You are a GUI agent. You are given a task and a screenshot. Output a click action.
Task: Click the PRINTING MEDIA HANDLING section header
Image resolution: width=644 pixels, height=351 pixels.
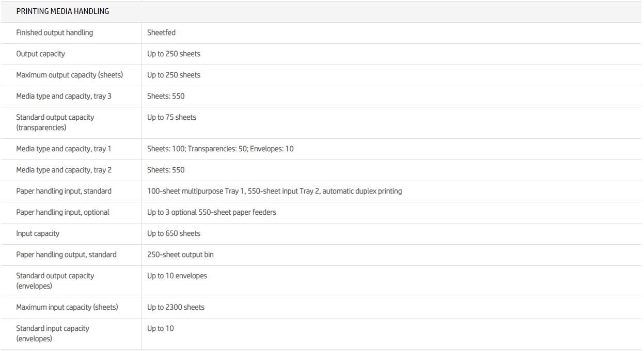point(62,11)
